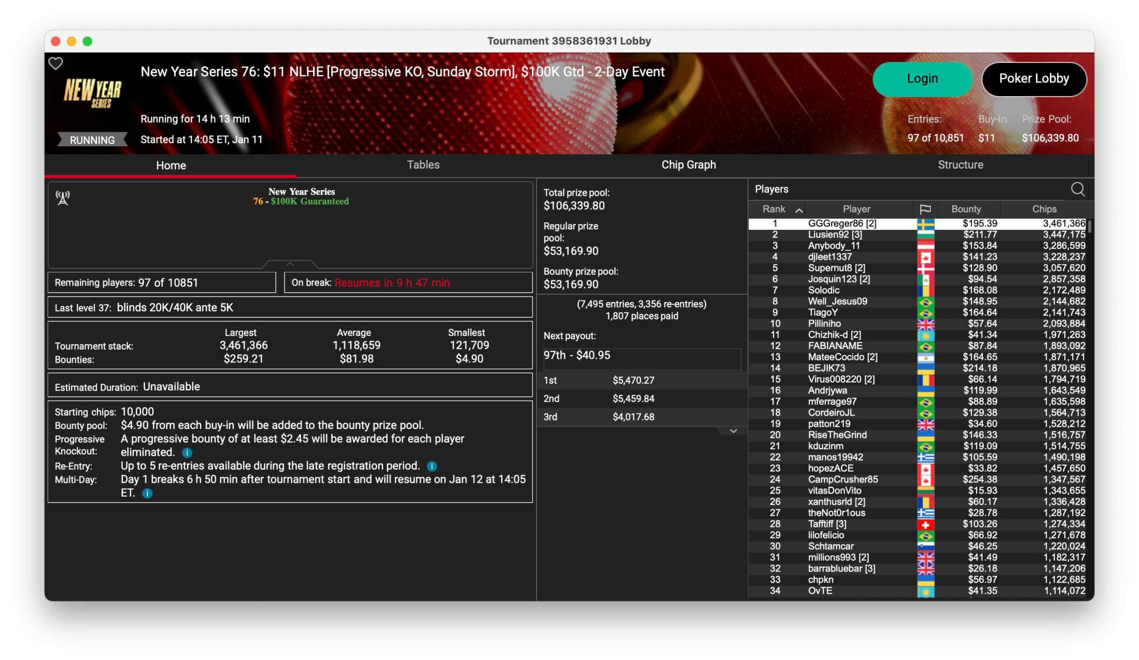Open the Chip Graph tab

688,165
